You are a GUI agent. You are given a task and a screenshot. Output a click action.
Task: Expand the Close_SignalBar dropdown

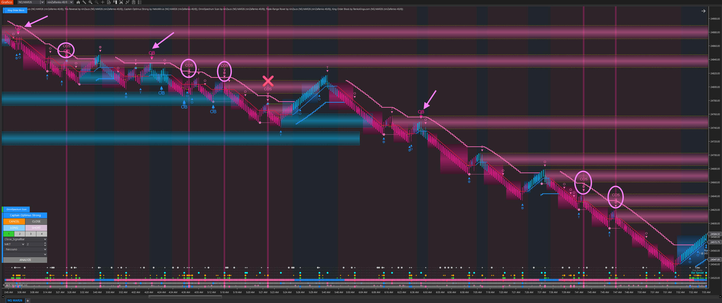(45, 239)
